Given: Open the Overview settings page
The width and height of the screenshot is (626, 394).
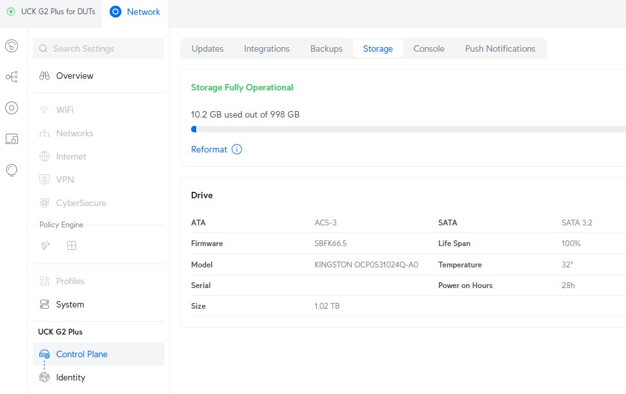Looking at the screenshot, I should pos(74,76).
